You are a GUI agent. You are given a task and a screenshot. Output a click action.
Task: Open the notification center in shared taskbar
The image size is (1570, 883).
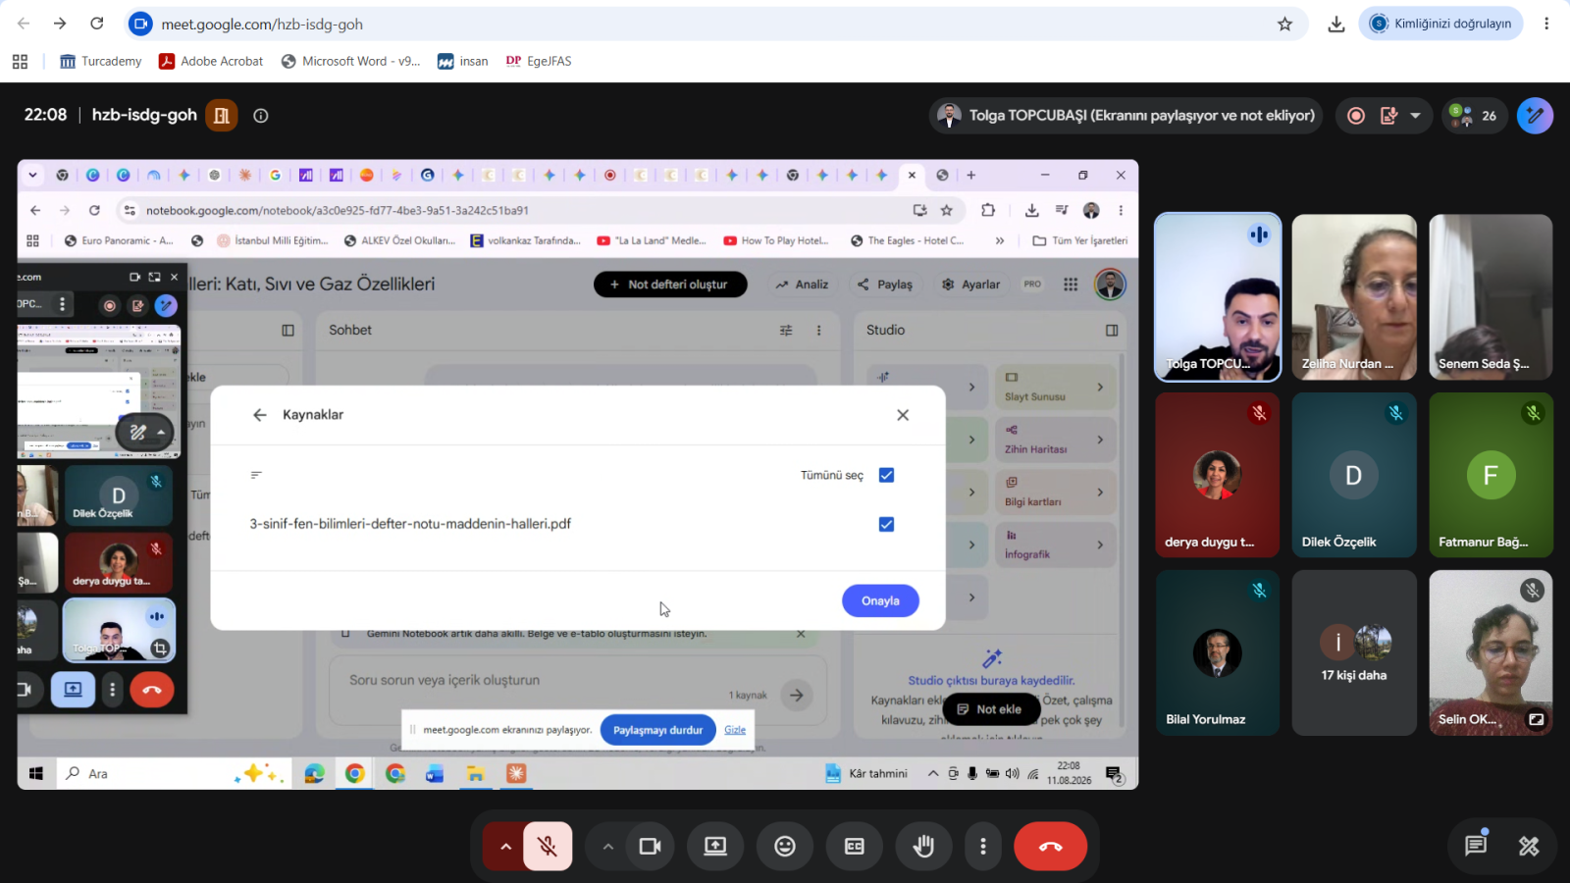click(x=1115, y=774)
